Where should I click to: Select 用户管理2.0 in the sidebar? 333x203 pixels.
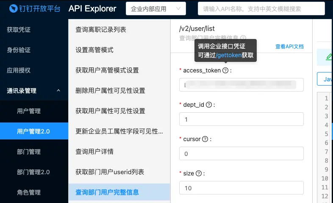tap(34, 131)
